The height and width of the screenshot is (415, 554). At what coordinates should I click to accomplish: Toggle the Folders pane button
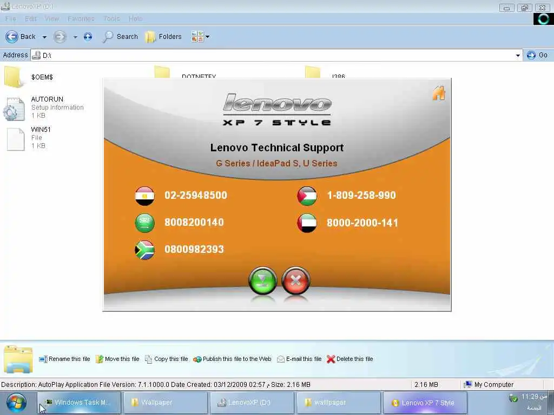click(163, 37)
